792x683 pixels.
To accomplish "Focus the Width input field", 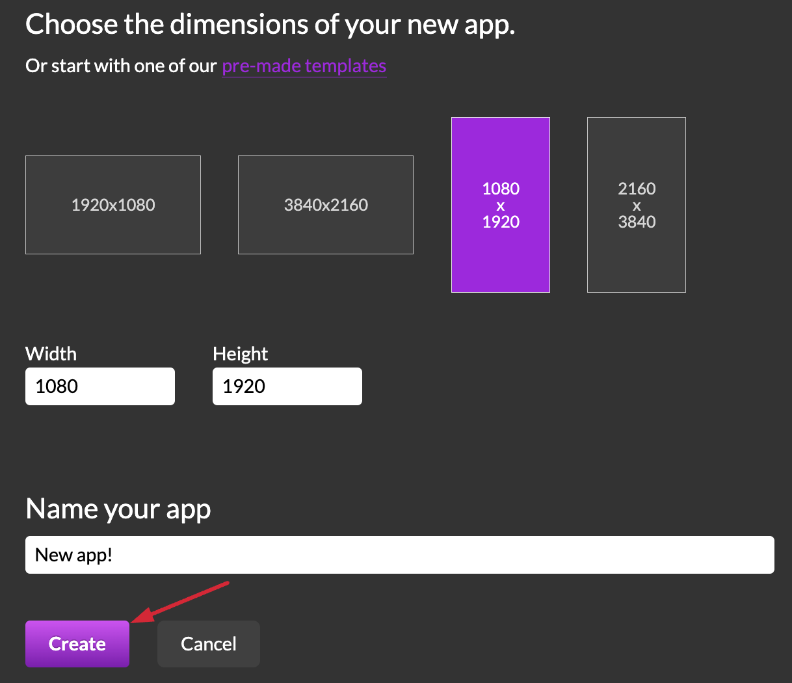I will pyautogui.click(x=100, y=386).
